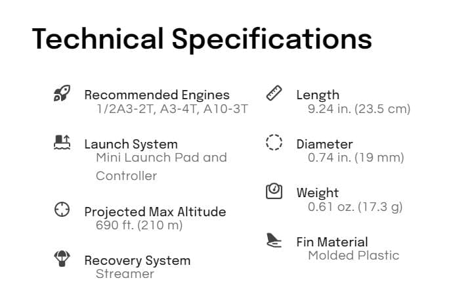Click the Molded Plastic value
Viewport: 476px width, 299px height.
tap(353, 255)
